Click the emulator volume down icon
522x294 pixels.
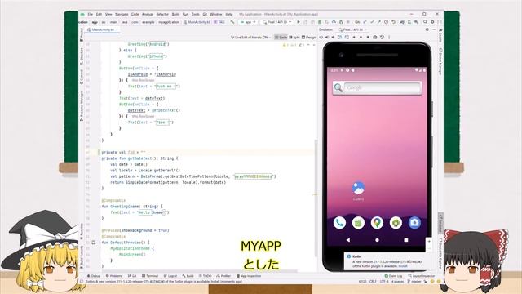[x=333, y=38]
